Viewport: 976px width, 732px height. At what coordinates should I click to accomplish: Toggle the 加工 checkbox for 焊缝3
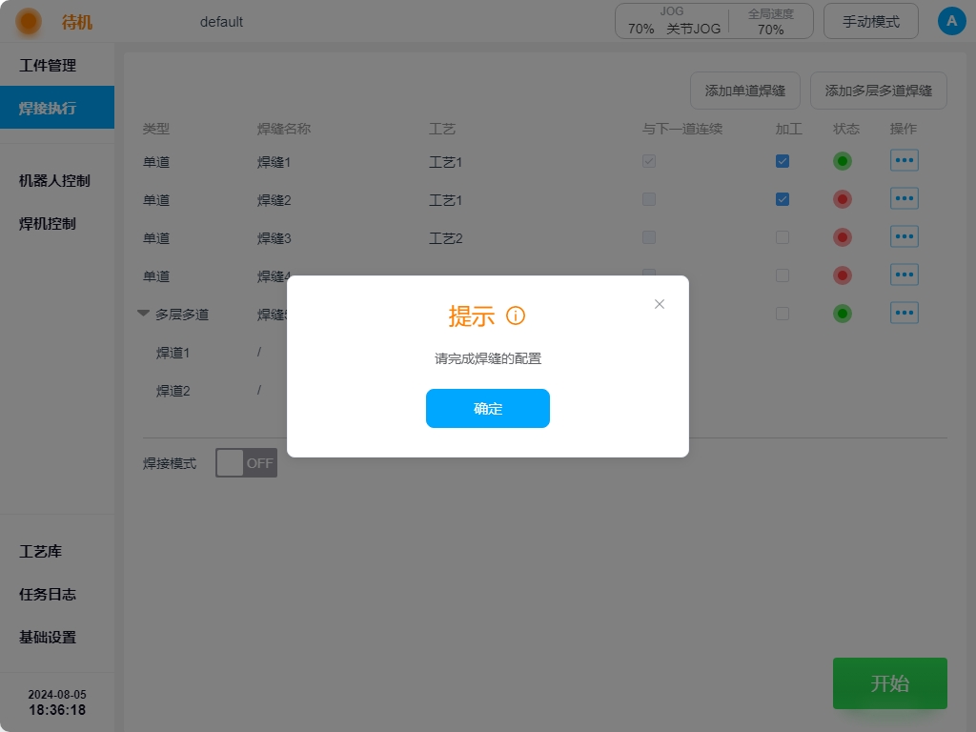783,237
